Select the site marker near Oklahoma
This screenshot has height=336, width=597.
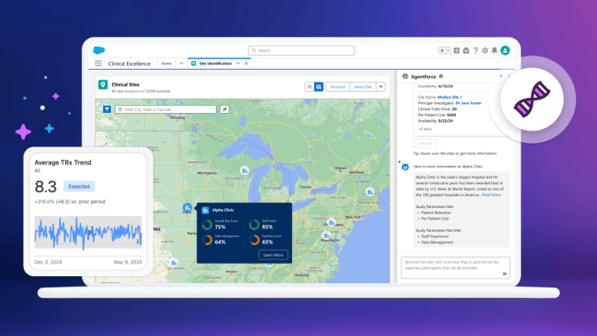174,263
